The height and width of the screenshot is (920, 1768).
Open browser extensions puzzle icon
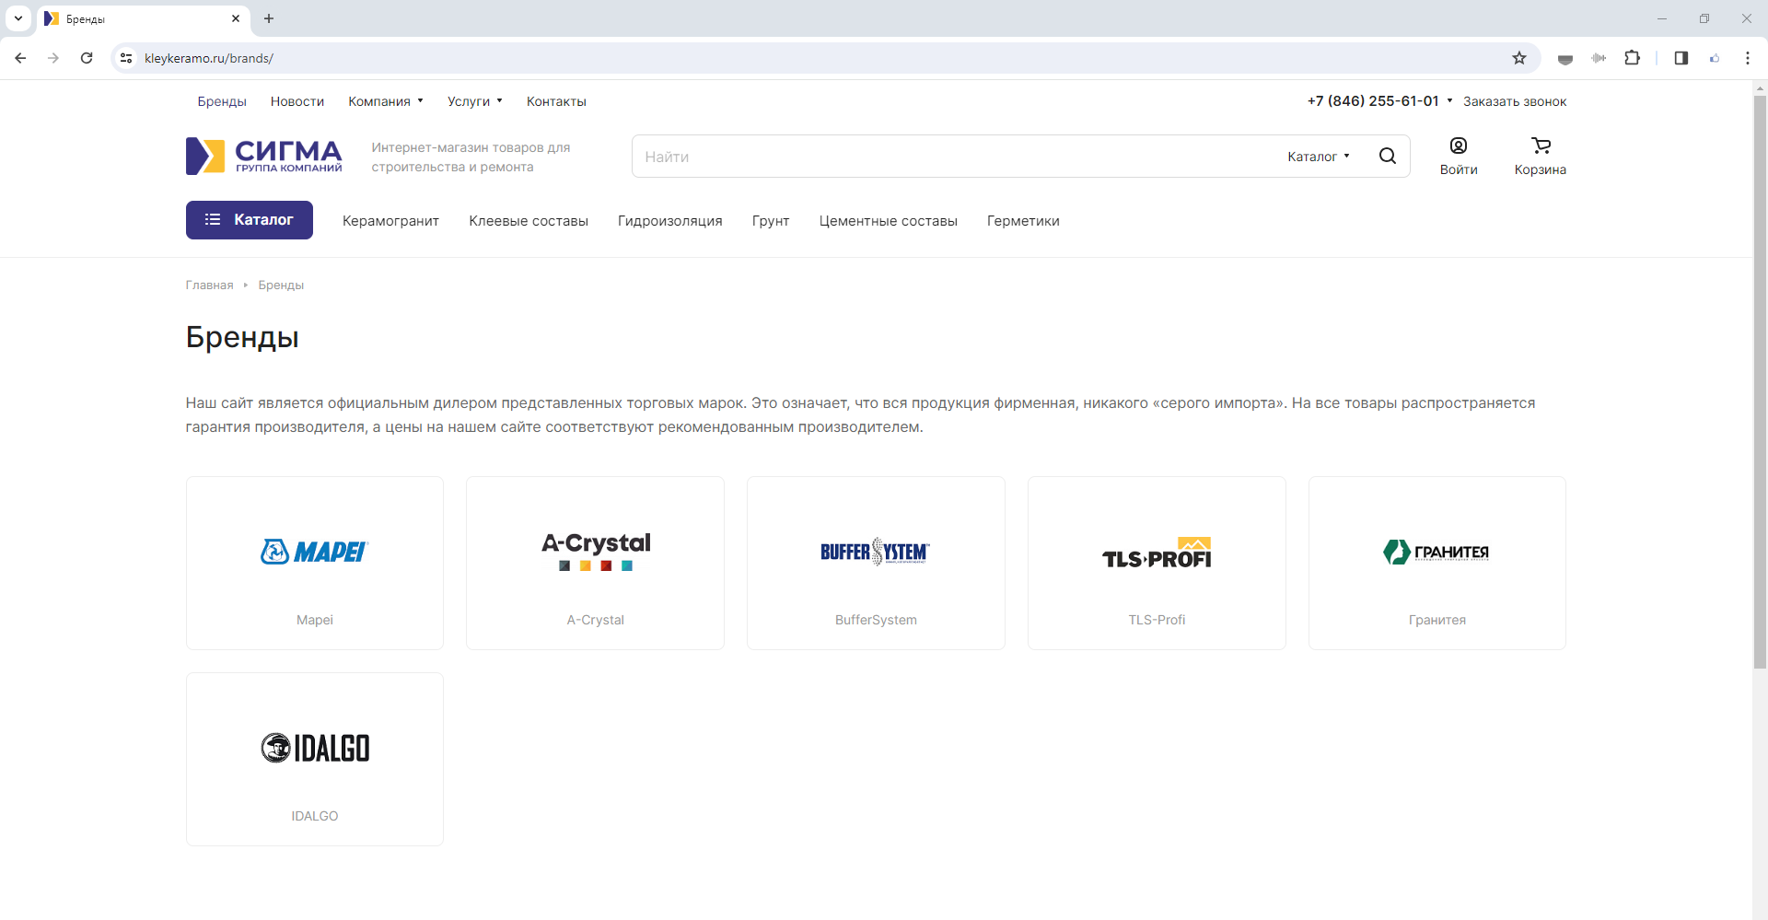1632,58
